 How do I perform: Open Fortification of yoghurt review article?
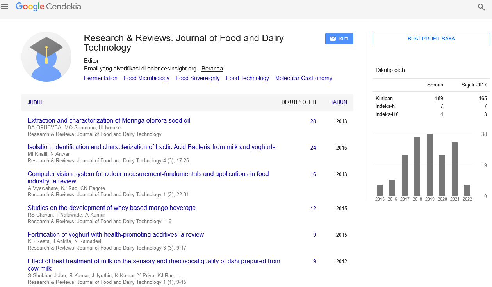pyautogui.click(x=116, y=235)
